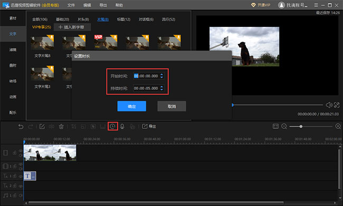
Task: Download the VIP-tagged text template via arrow badge
Action: coord(115,37)
